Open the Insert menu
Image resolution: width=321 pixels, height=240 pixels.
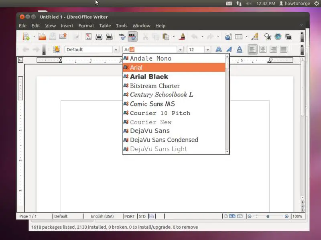[x=67, y=26]
